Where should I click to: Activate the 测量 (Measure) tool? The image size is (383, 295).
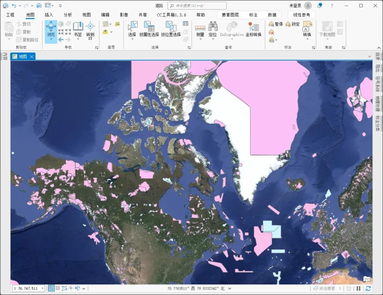(200, 28)
